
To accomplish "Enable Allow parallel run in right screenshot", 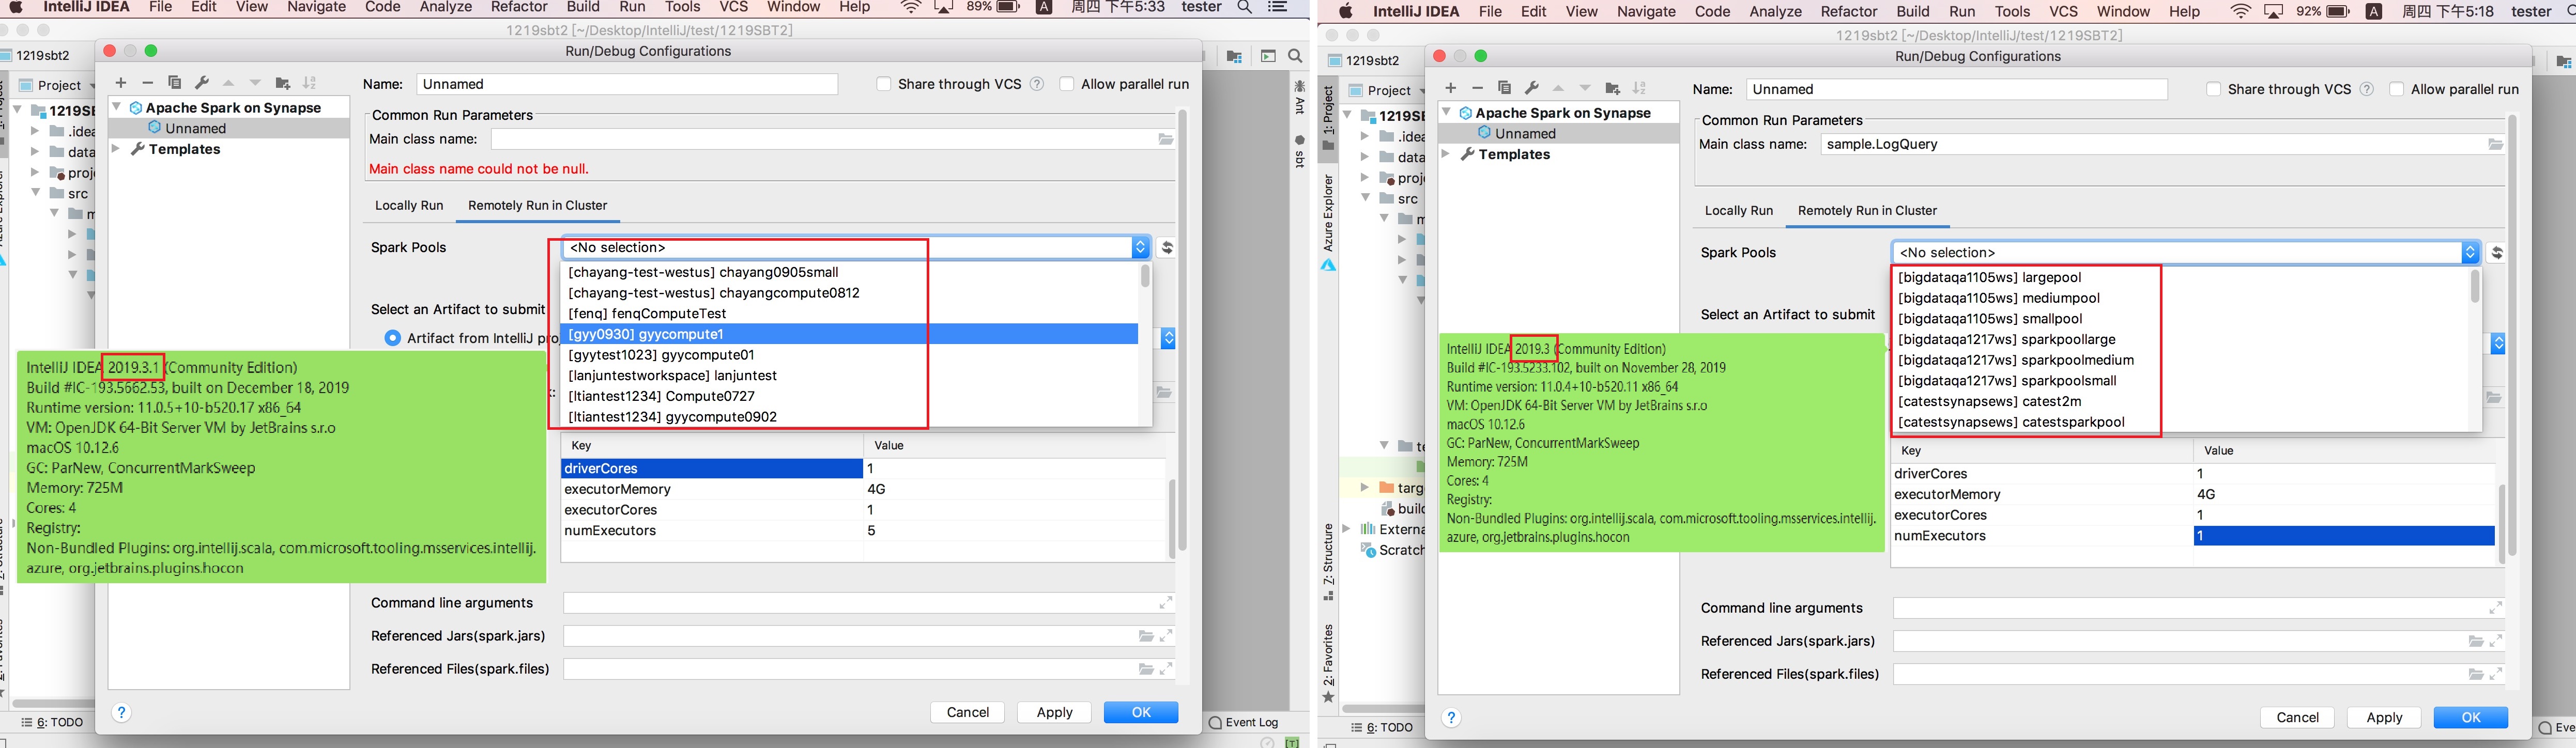I will pos(2397,89).
